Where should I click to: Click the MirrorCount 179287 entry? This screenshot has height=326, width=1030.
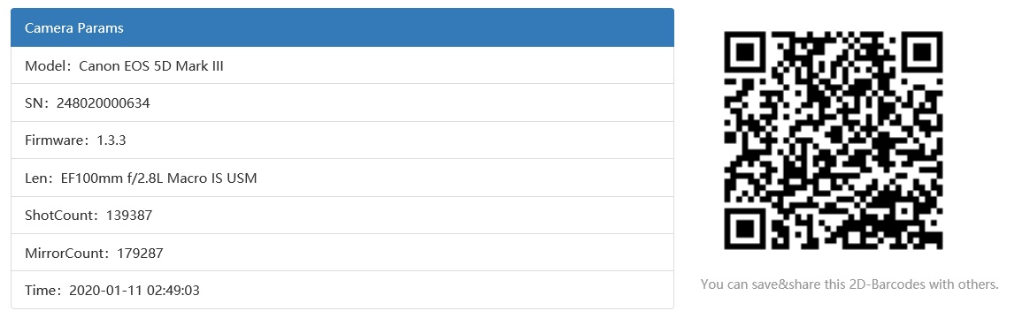[x=342, y=253]
